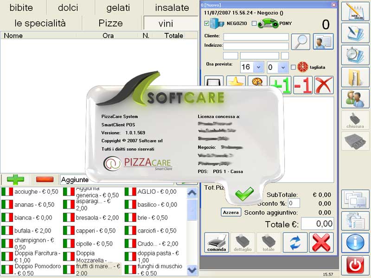Open the timed orders stopwatch icon
Screen dimensions: 371x278
(x=355, y=55)
